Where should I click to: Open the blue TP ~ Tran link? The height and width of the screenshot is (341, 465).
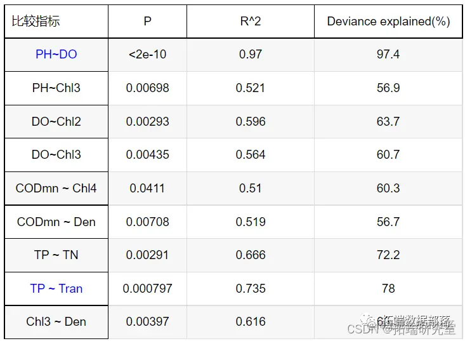[x=56, y=288]
